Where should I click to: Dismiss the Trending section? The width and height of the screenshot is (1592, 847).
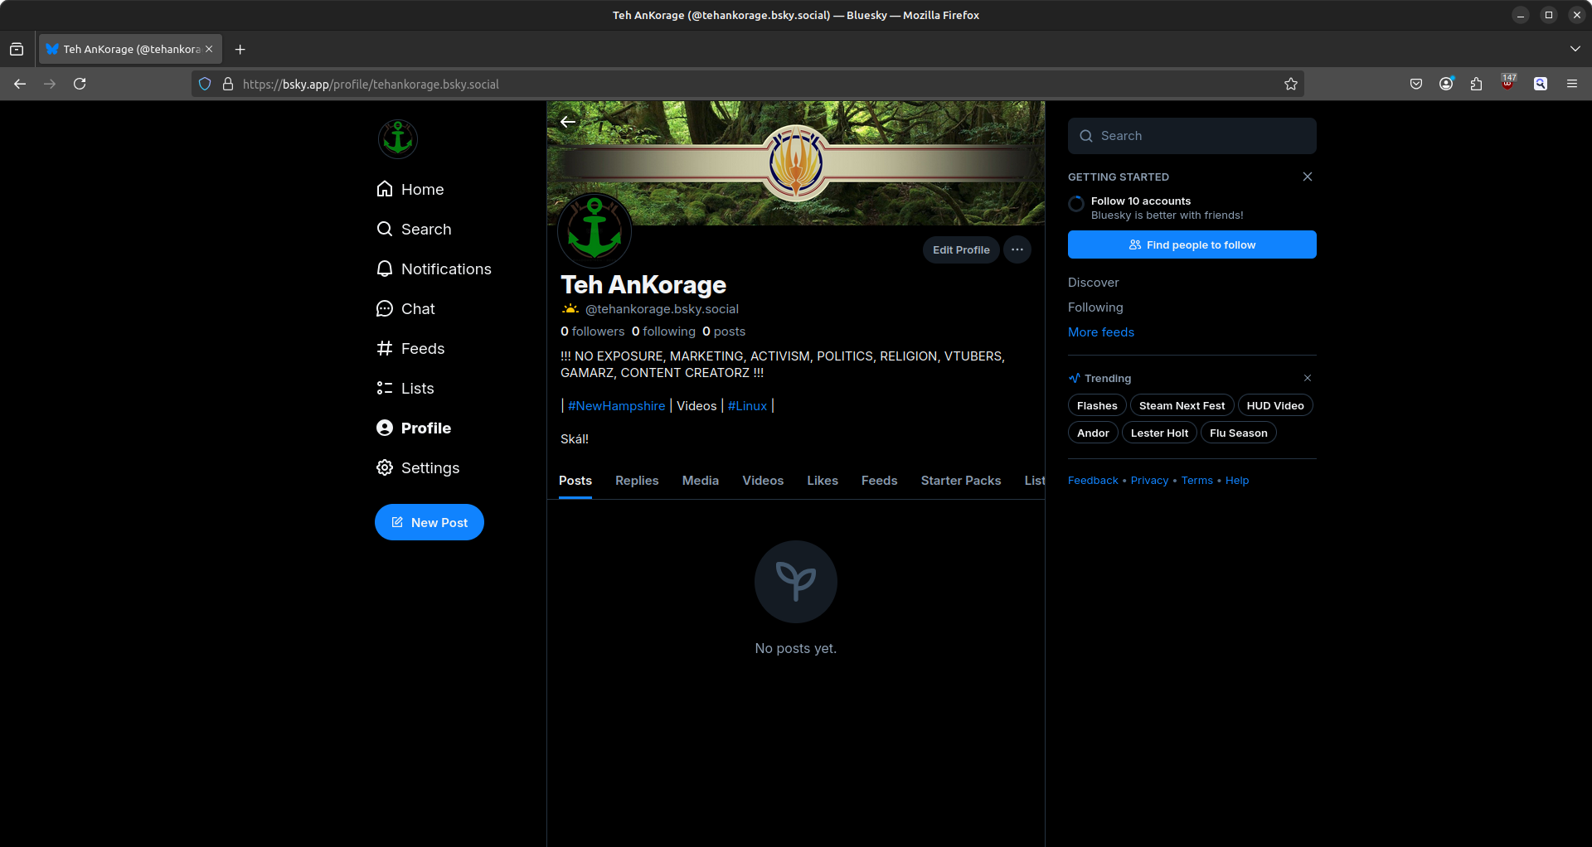tap(1308, 378)
